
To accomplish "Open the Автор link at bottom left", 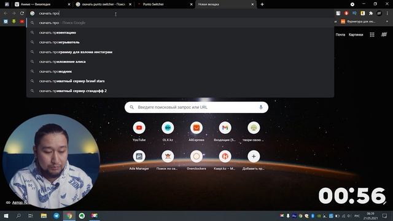I will [x=20, y=203].
